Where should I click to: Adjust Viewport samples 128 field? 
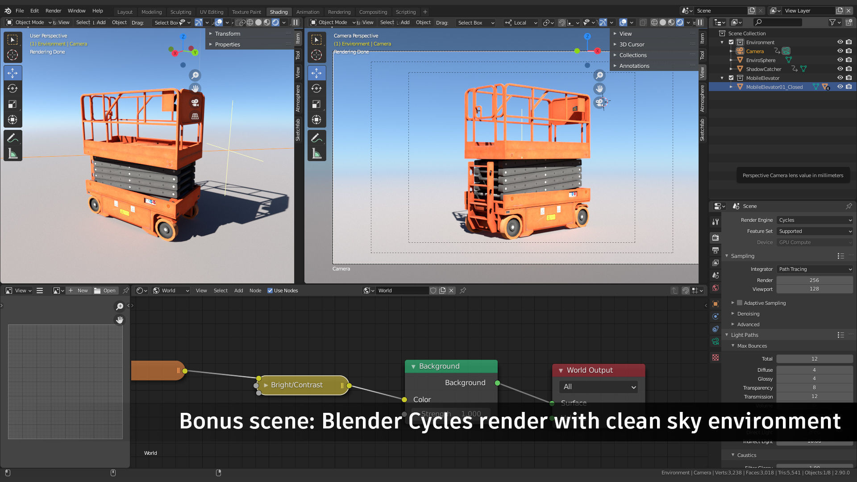point(815,289)
